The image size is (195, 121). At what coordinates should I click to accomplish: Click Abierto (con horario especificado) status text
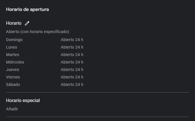(x=37, y=32)
